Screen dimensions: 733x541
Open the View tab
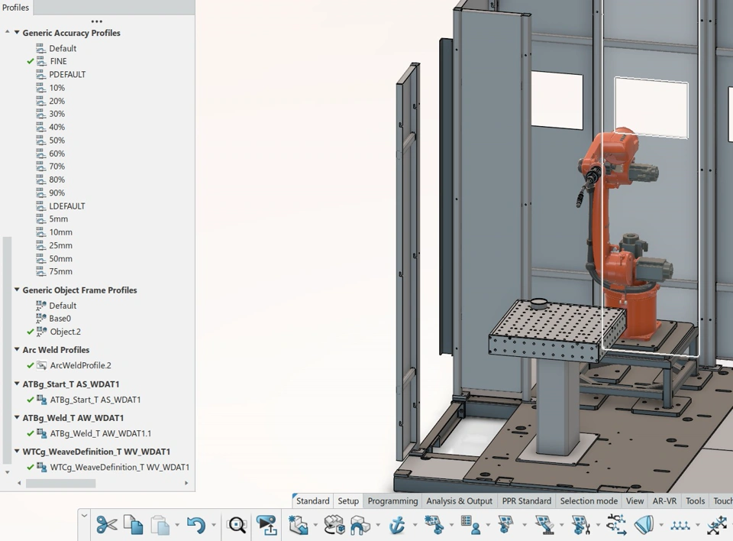point(635,501)
